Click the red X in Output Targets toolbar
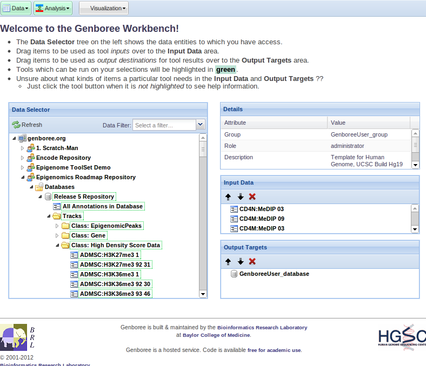The height and width of the screenshot is (366, 426). coord(252,261)
